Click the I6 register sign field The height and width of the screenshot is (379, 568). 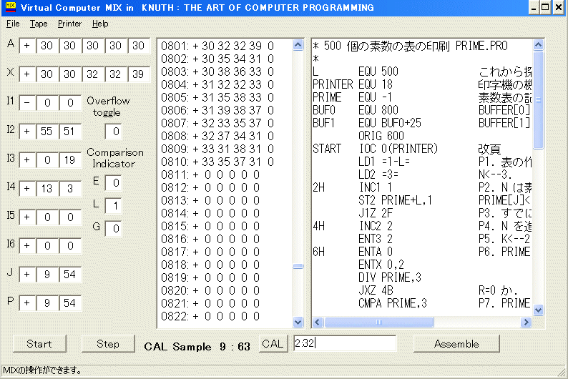coord(27,246)
